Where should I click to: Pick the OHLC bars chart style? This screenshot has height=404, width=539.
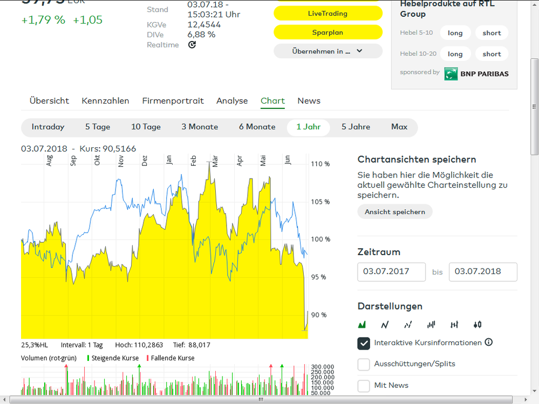[454, 324]
